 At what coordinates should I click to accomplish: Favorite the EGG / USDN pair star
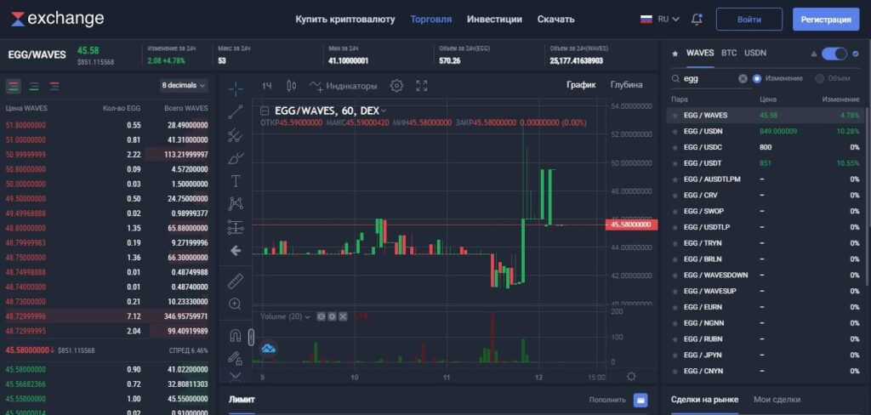tap(675, 132)
